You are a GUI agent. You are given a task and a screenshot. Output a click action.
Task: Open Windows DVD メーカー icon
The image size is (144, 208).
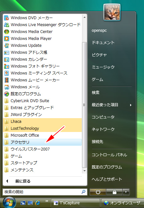coord(7,18)
